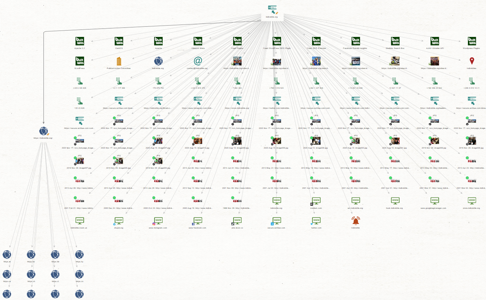Select the www.googletagmanager.com website node

tap(435, 201)
